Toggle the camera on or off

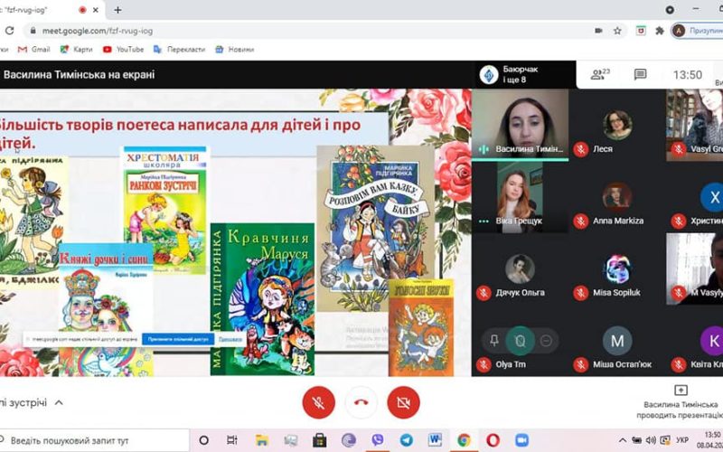click(x=403, y=402)
